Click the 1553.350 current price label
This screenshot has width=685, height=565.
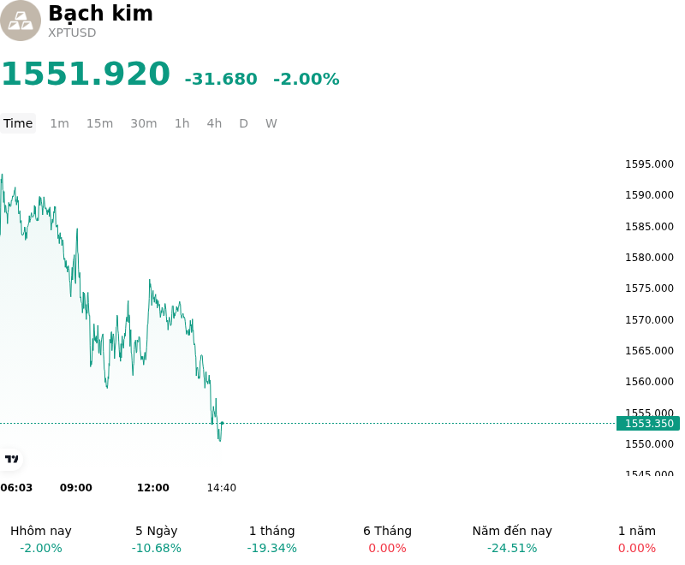[648, 423]
